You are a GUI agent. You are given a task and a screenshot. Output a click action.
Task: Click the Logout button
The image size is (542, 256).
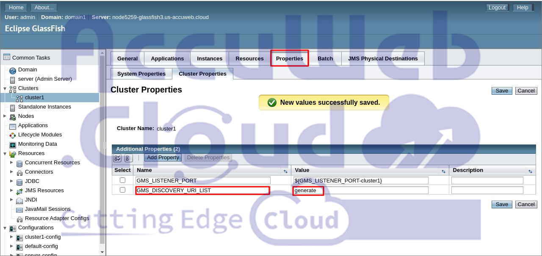(x=497, y=7)
